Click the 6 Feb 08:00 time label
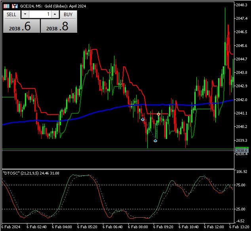 point(138,227)
